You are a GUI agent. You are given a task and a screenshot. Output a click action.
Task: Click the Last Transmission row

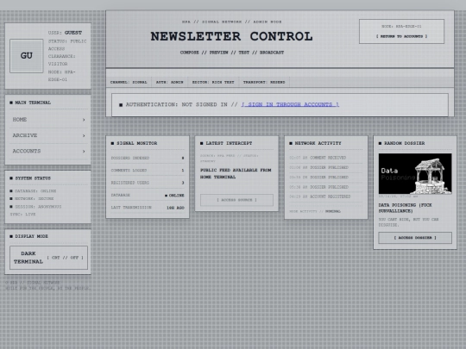click(148, 208)
